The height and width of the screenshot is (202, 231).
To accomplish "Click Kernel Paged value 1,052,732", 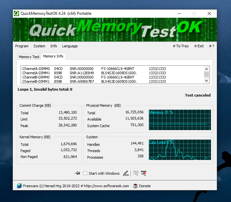I will 69,150.
